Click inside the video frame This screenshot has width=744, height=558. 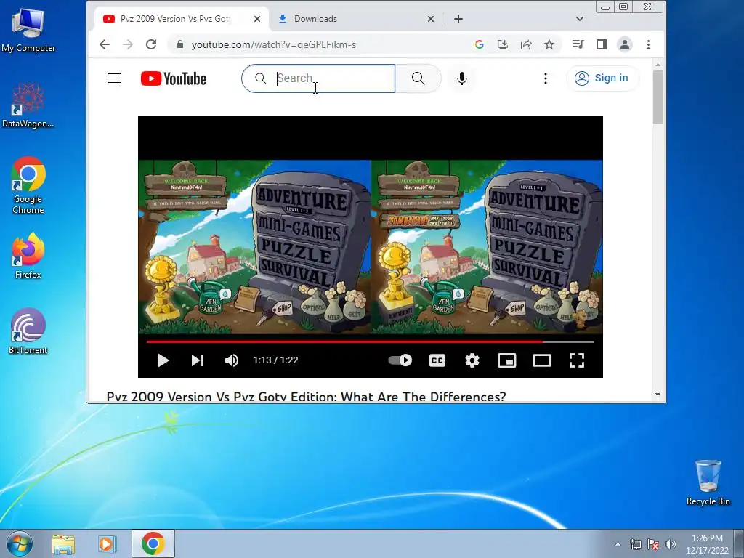[x=370, y=247]
